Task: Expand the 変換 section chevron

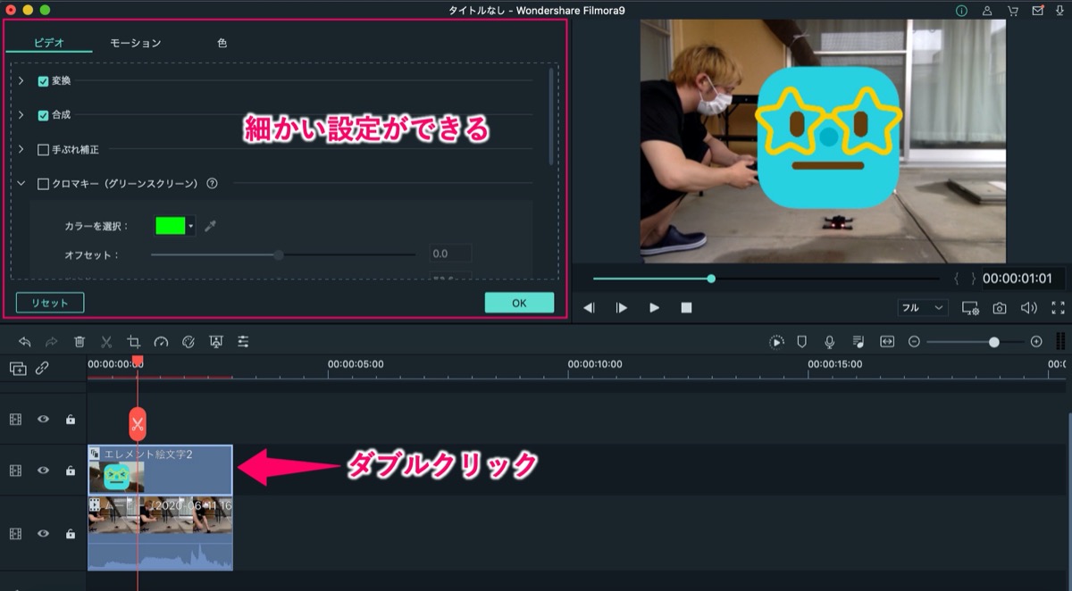Action: pyautogui.click(x=21, y=80)
